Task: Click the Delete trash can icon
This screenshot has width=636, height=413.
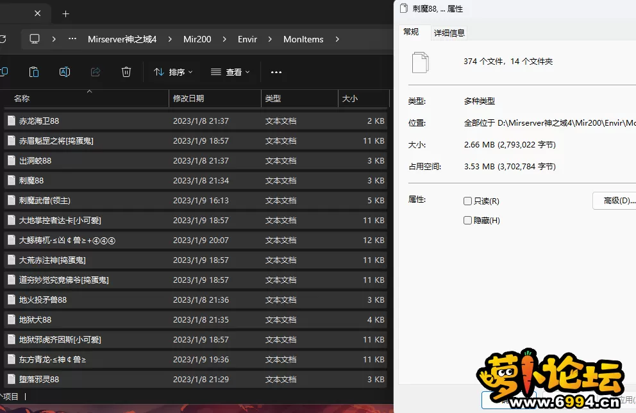Action: tap(126, 72)
